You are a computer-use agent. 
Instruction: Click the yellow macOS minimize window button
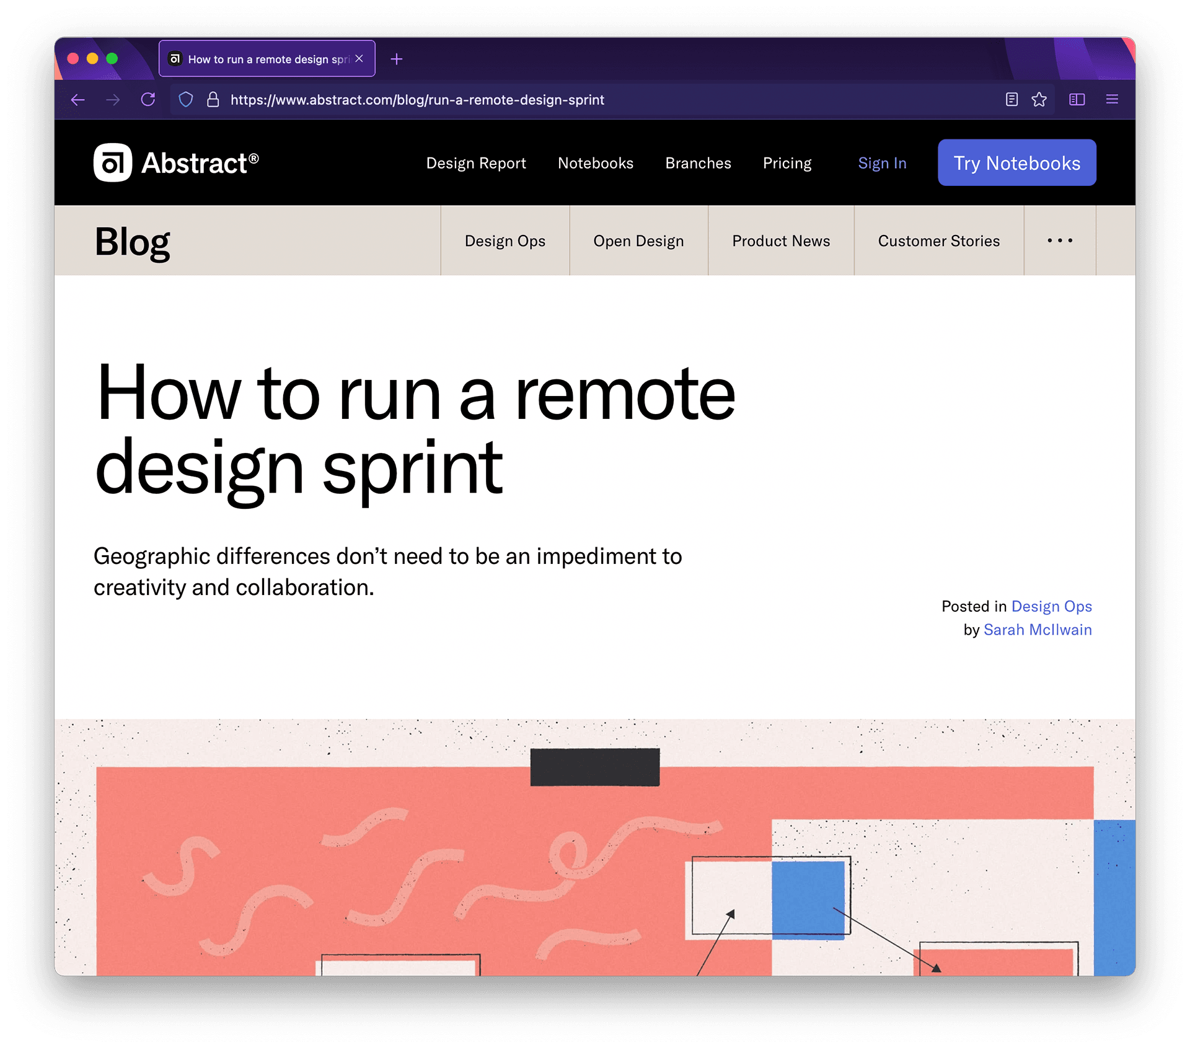click(x=92, y=58)
